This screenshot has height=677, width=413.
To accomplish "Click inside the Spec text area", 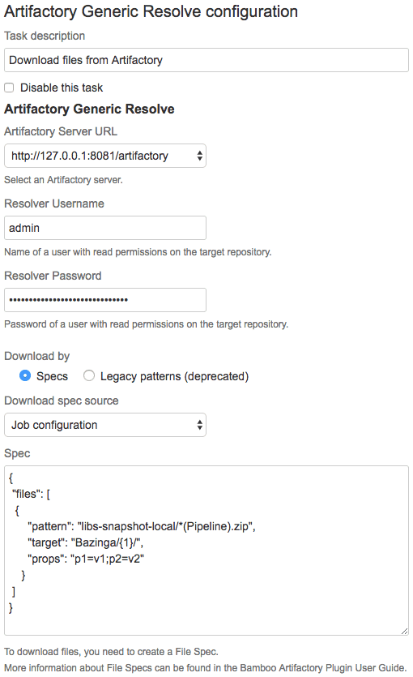I will coord(206,551).
